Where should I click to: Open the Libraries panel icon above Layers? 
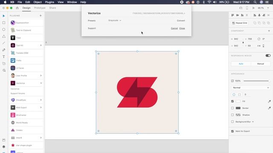pos(4,140)
